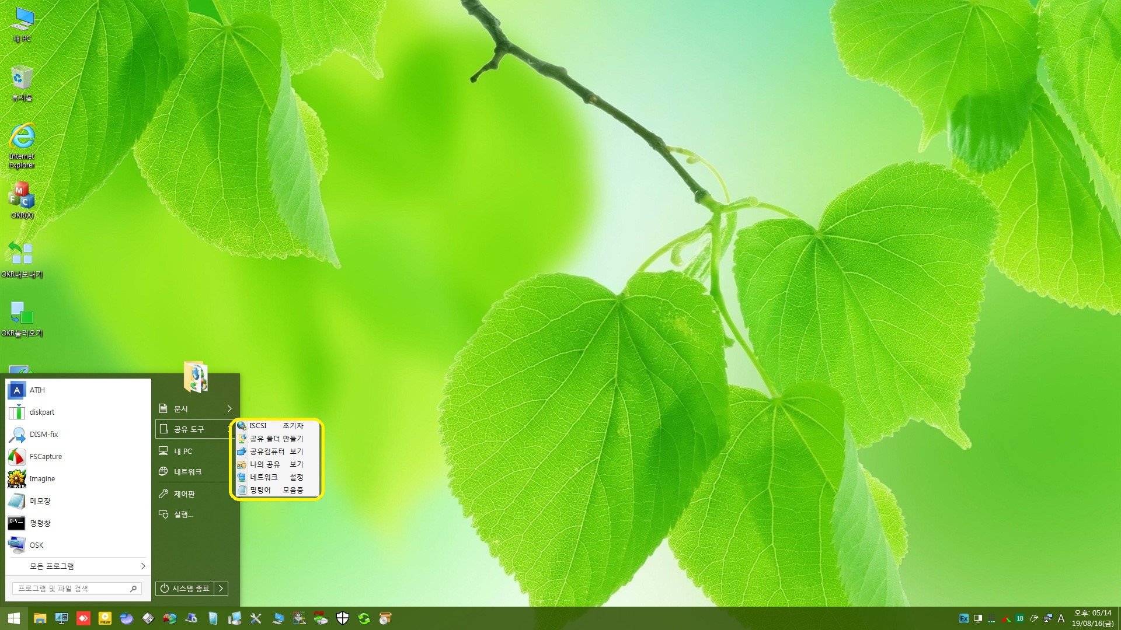Select 네트워크 설정
1121x630 pixels.
pos(276,477)
